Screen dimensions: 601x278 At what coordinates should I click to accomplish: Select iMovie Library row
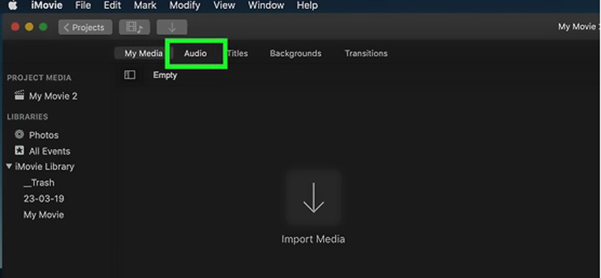pos(44,167)
